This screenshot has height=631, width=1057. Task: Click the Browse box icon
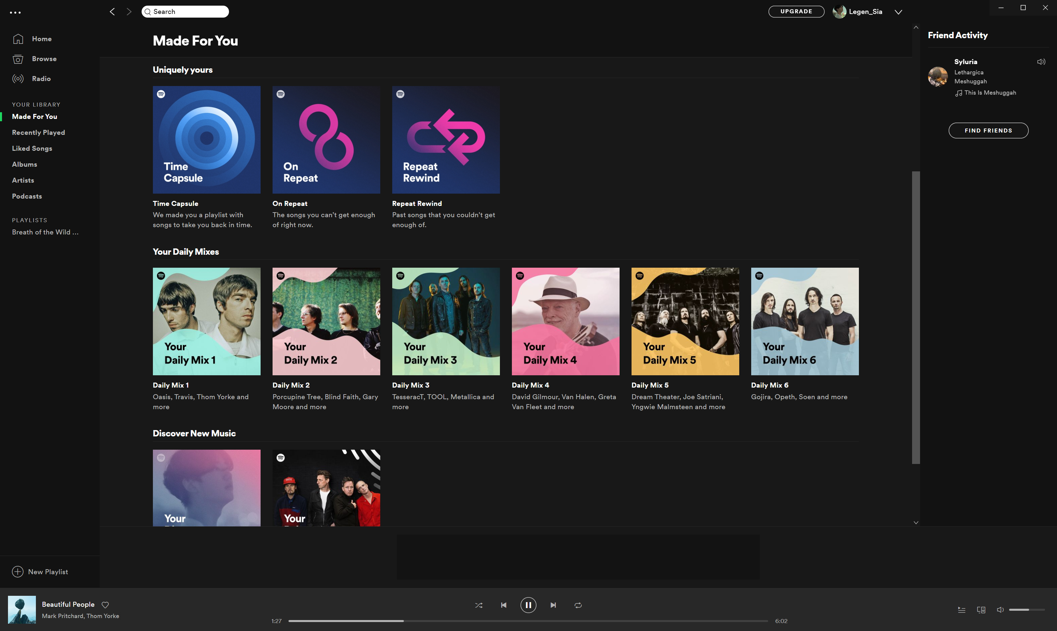click(18, 59)
